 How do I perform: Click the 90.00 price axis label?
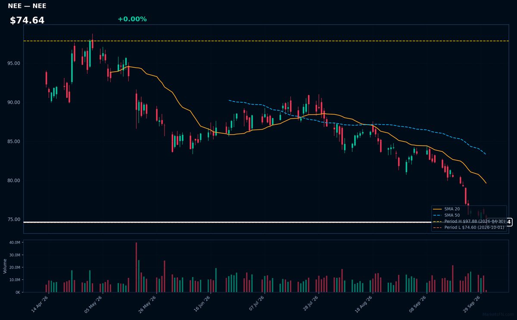[13, 103]
